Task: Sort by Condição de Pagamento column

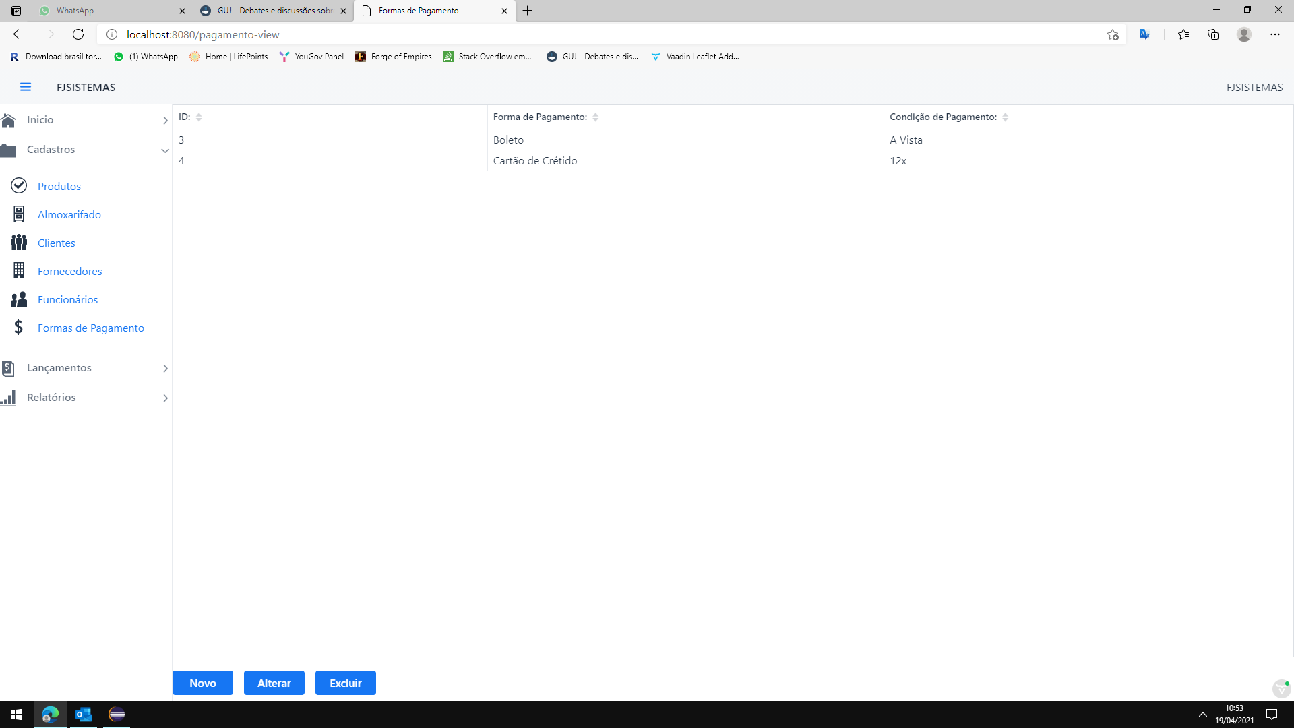Action: pos(1005,117)
